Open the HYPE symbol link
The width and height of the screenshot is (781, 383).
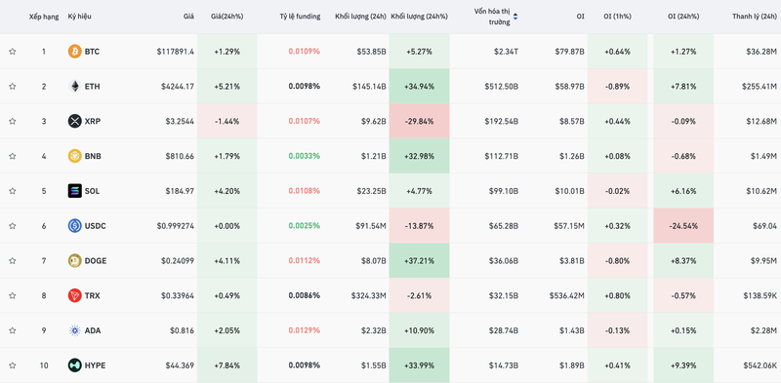point(95,365)
